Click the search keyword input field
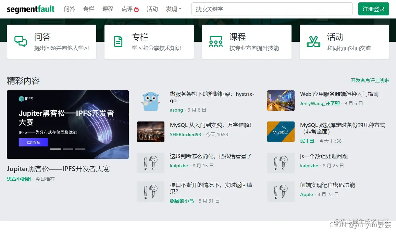Screen dimensions: 396x232 272,9
